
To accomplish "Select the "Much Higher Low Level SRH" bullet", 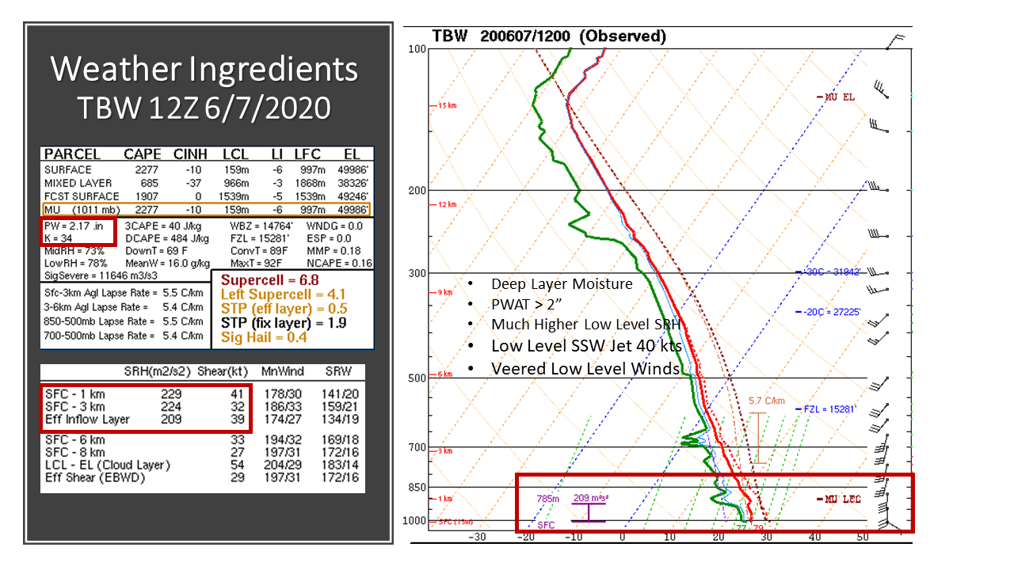I will pos(585,325).
